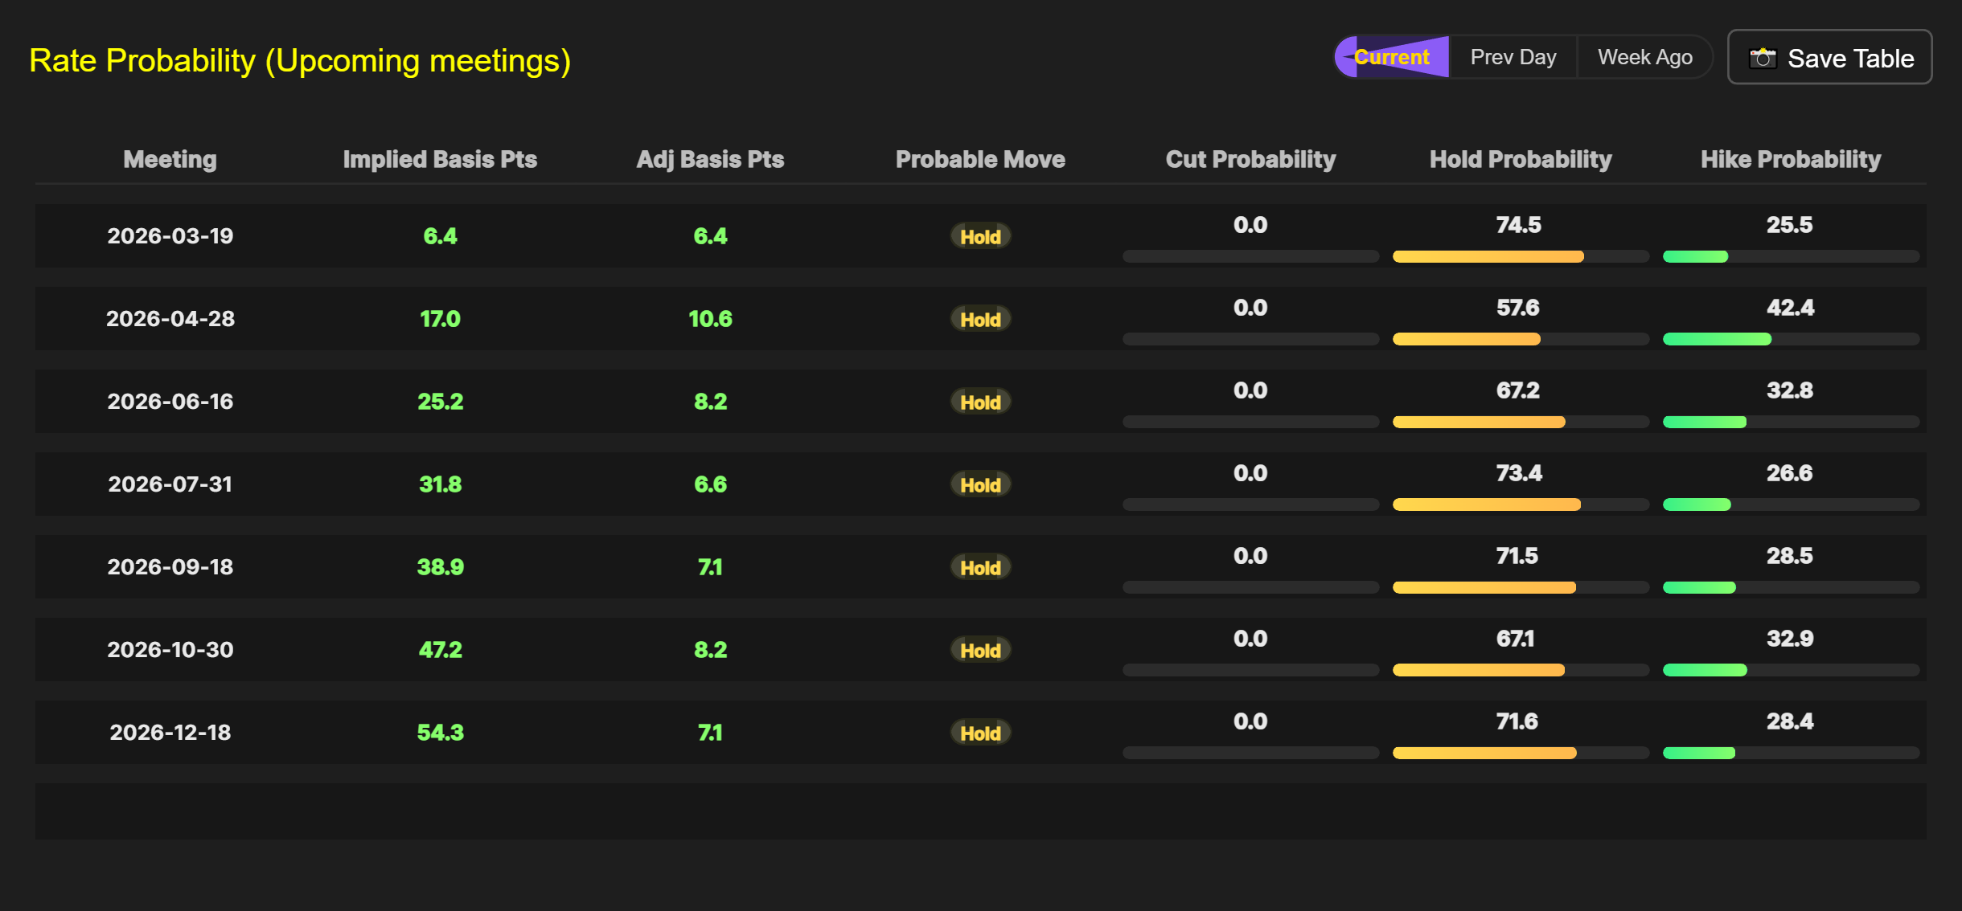Screen dimensions: 1962x911
Task: Click the 2026-10-30 meeting date cell
Action: tap(170, 650)
